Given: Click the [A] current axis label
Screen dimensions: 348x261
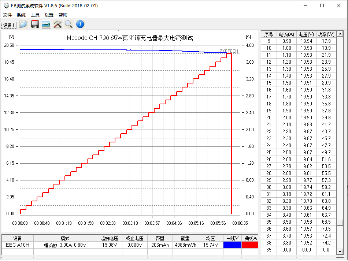Looking at the screenshot, I should (x=248, y=37).
